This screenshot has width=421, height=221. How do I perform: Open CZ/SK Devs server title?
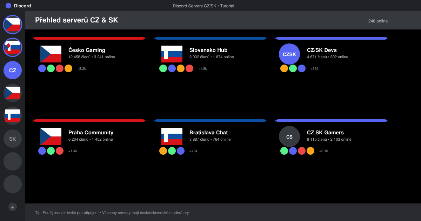[322, 50]
